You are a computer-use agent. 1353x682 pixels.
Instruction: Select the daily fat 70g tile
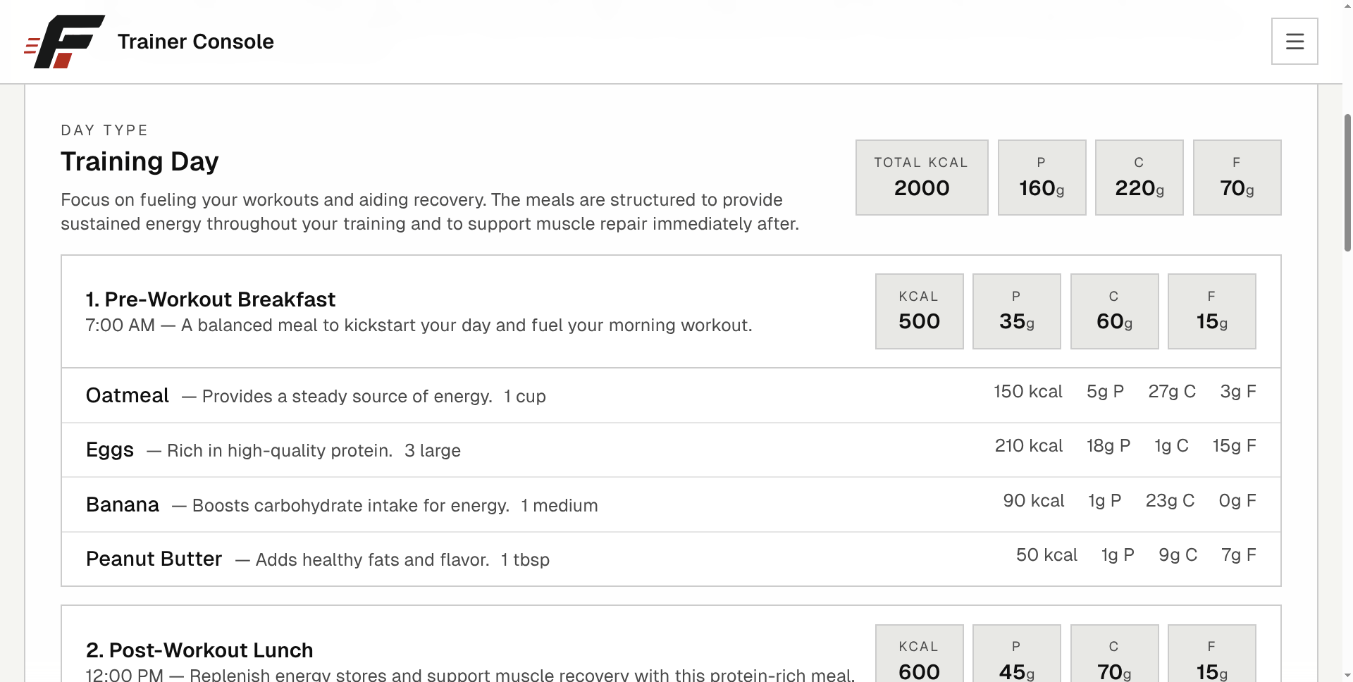tap(1237, 178)
